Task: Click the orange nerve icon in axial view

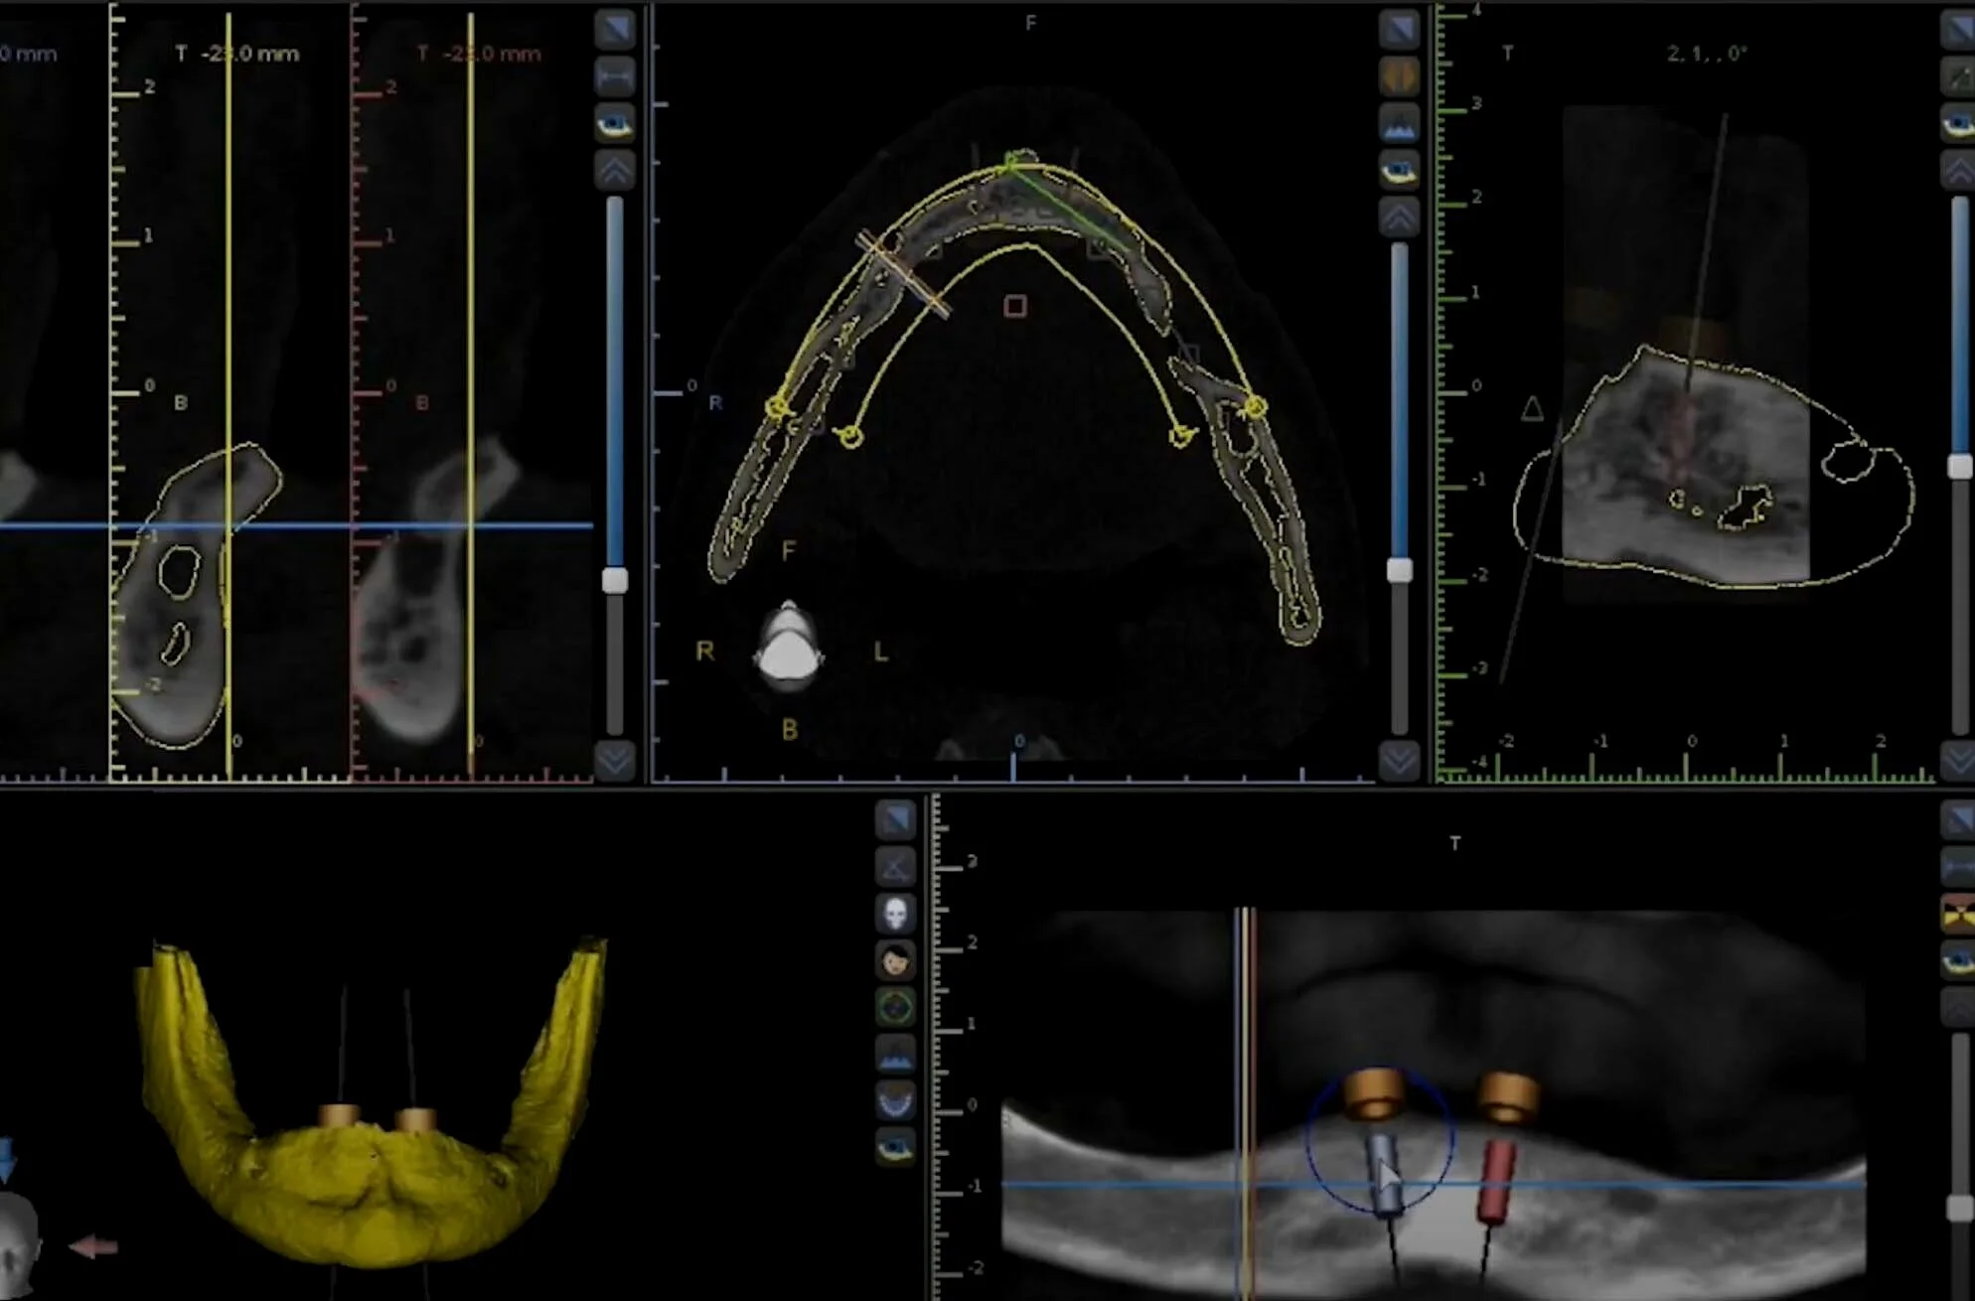Action: (x=1399, y=76)
